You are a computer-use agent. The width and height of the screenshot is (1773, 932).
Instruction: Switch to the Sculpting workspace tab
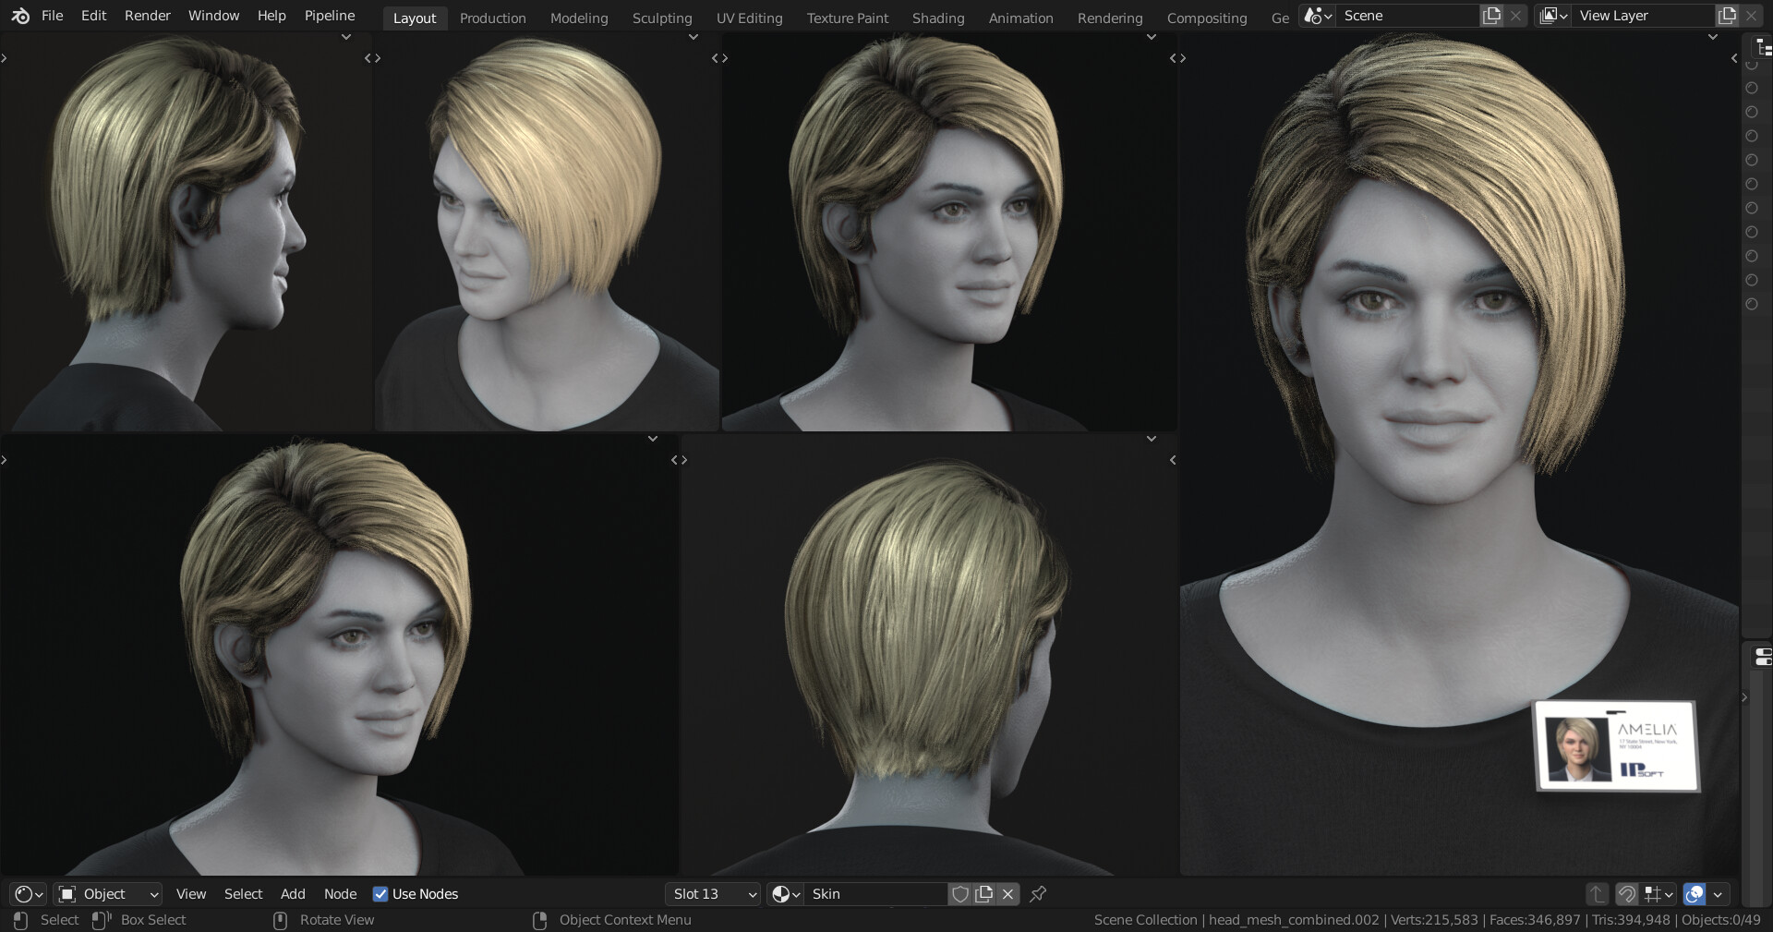(662, 18)
